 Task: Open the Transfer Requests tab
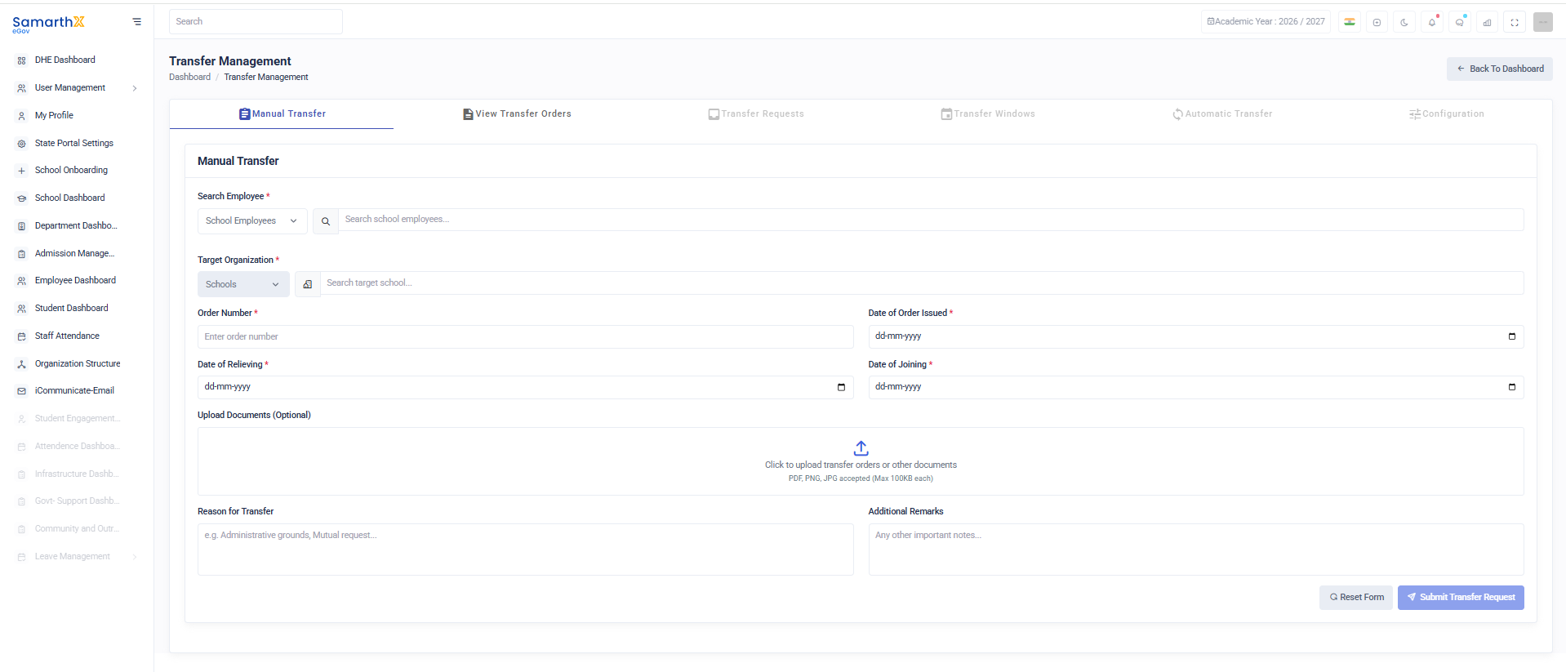coord(756,113)
